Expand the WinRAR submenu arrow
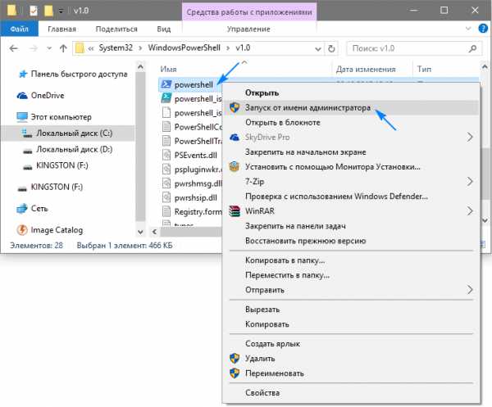This screenshot has height=407, width=492. pyautogui.click(x=470, y=210)
